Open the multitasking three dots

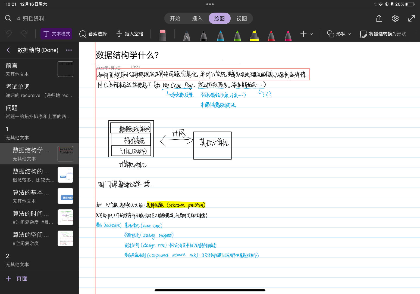click(210, 4)
